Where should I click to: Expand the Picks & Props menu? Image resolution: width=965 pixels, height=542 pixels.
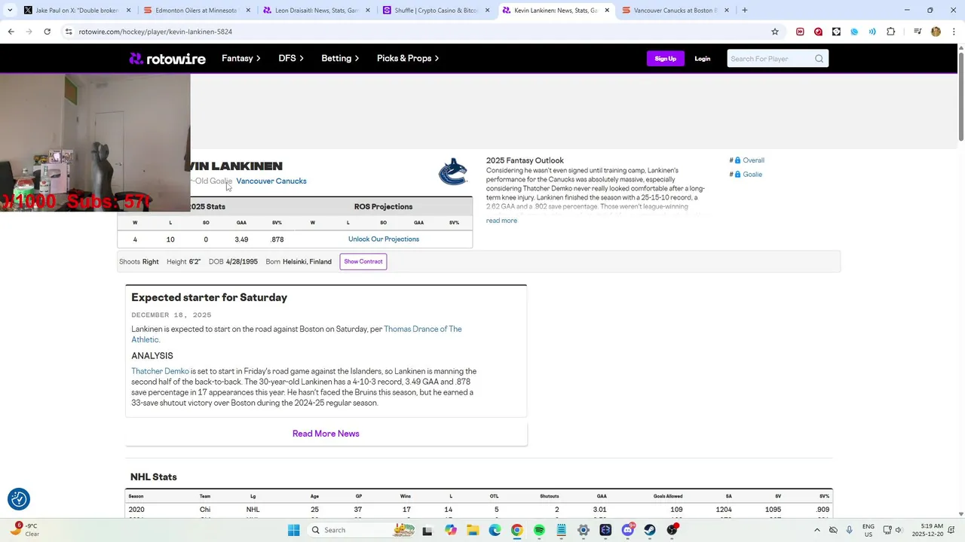(x=408, y=59)
